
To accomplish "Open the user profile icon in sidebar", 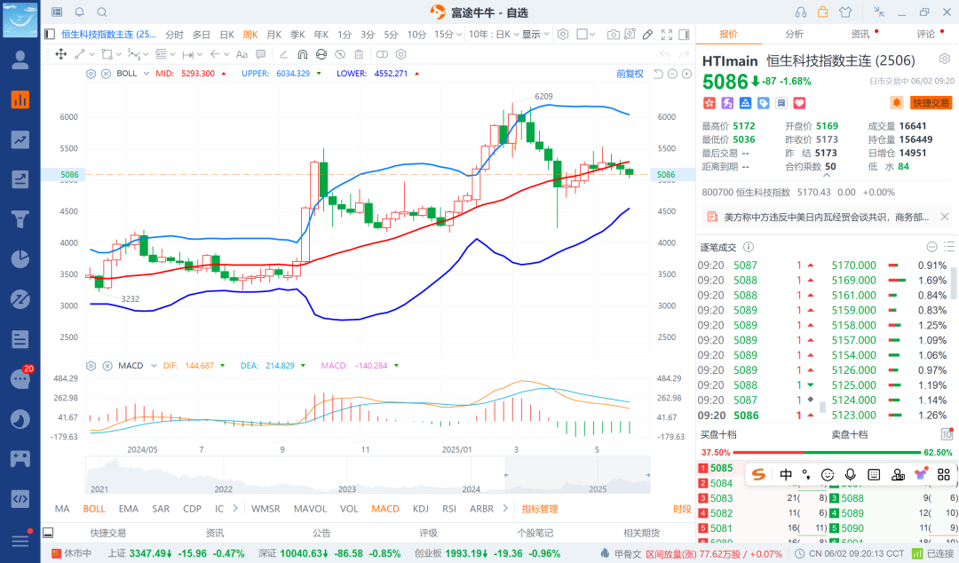I will pos(20,60).
